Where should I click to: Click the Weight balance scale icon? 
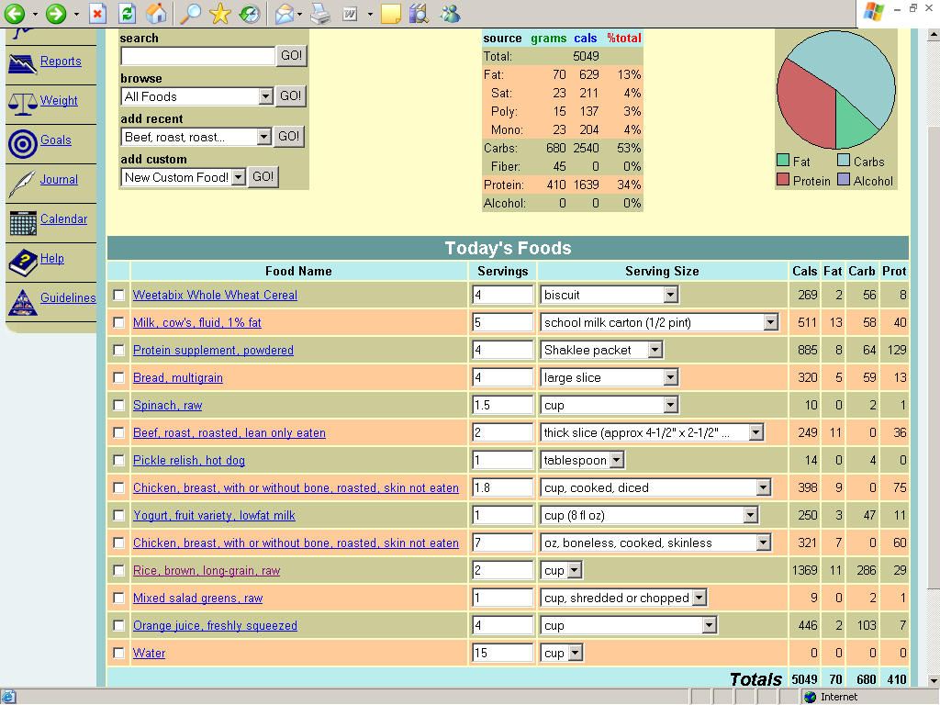click(x=22, y=101)
